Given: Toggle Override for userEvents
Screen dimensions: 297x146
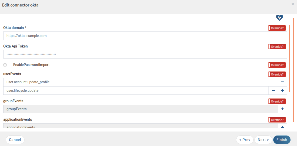Looking at the screenshot, I should 277,74.
